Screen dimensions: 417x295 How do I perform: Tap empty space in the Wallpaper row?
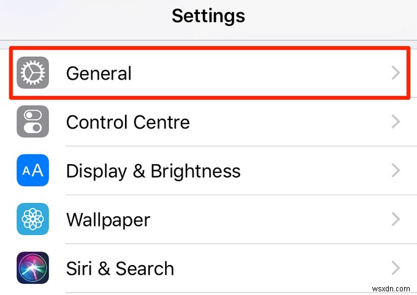[276, 219]
